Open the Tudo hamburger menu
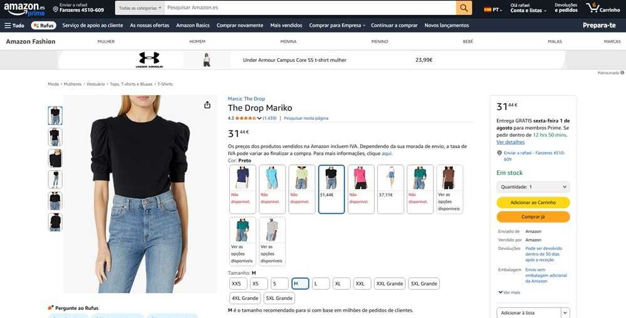 pos(14,26)
